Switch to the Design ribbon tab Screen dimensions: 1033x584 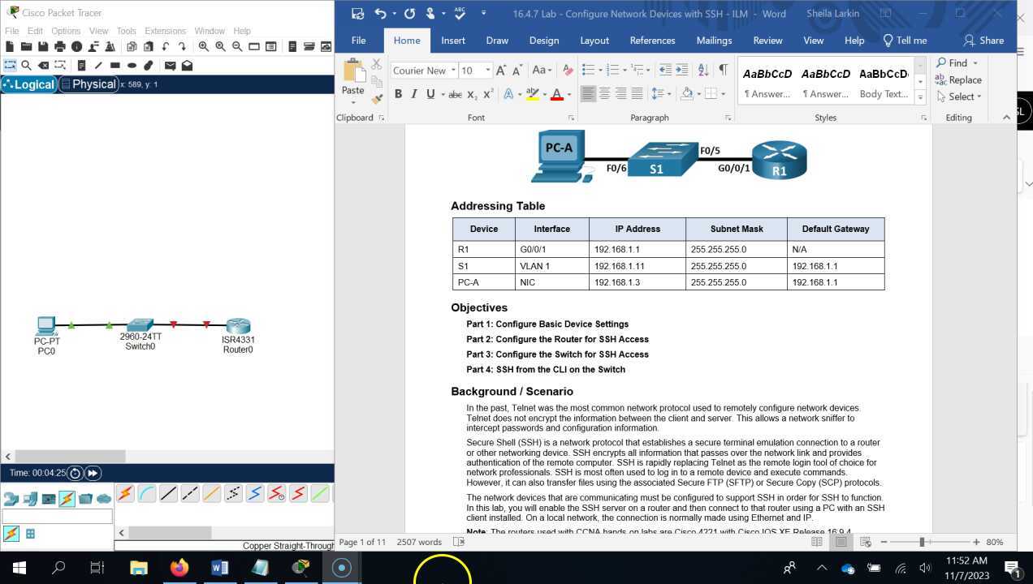[544, 41]
